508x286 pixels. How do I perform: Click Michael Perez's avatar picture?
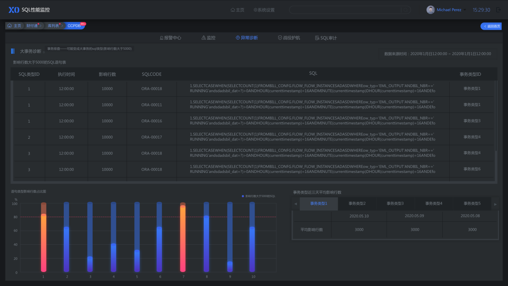pyautogui.click(x=431, y=10)
